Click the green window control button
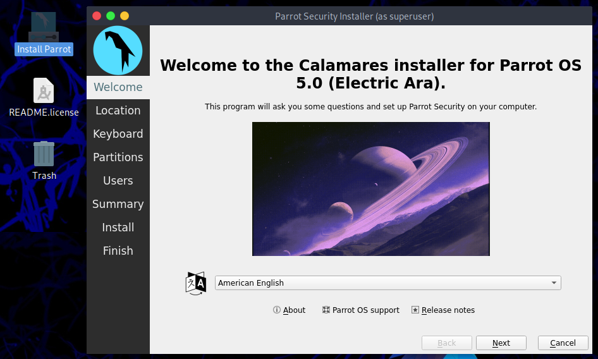Screen dimensions: 598x359 pyautogui.click(x=111, y=16)
